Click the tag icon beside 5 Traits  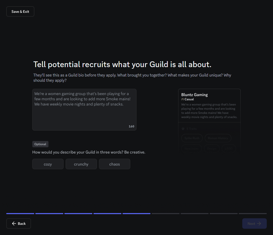[x=183, y=129]
